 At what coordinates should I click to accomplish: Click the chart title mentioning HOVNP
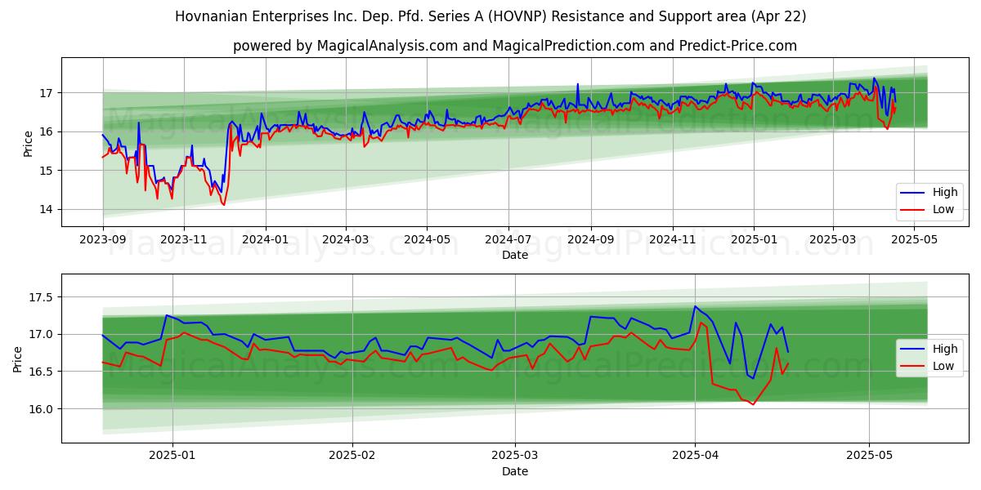coord(490,16)
